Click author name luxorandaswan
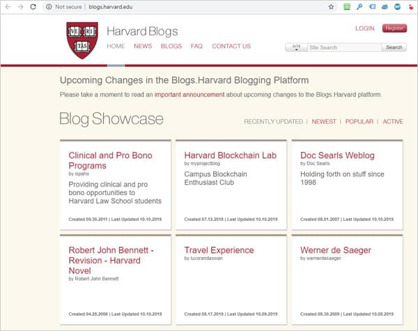The width and height of the screenshot is (418, 331). click(x=206, y=259)
